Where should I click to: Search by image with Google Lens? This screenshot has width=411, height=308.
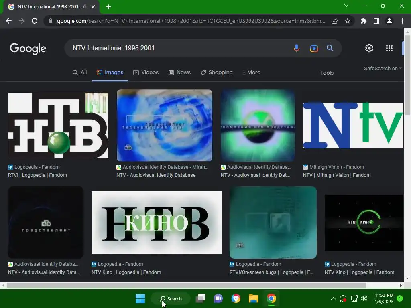[314, 48]
